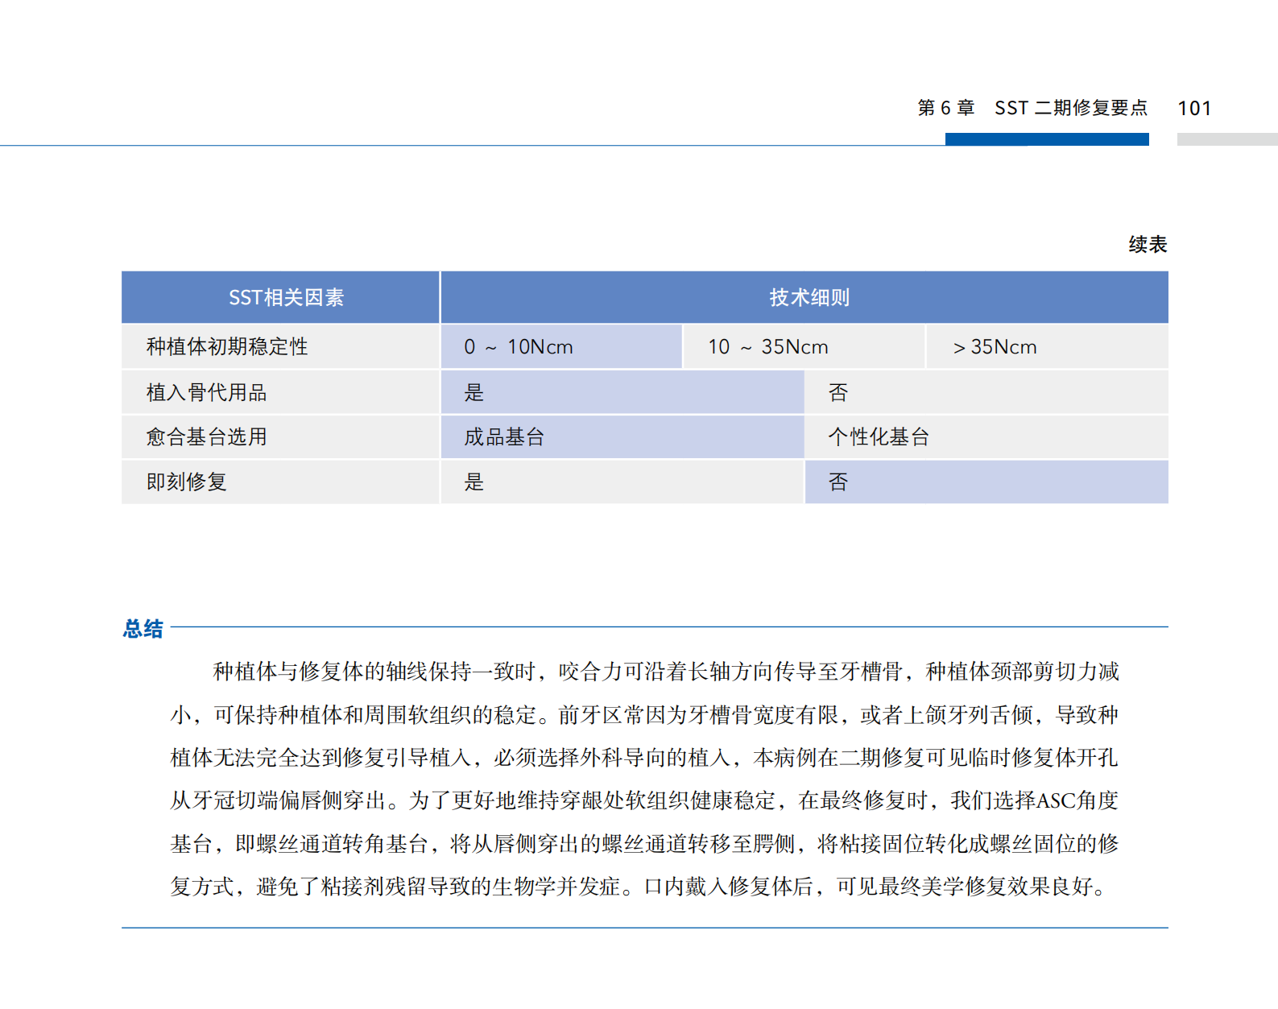Click the page number 101
Screen dimensions: 1278x1009
click(1193, 108)
